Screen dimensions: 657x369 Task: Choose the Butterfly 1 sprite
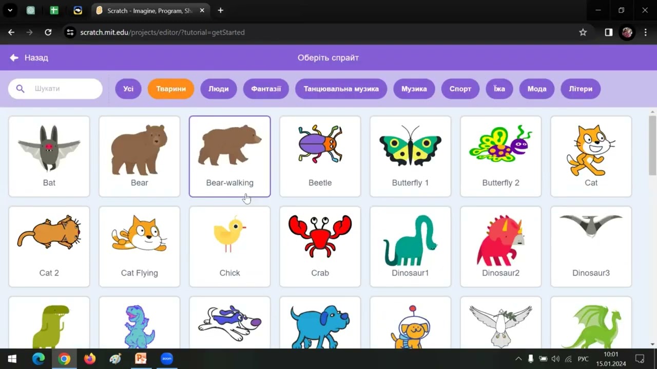coord(411,156)
